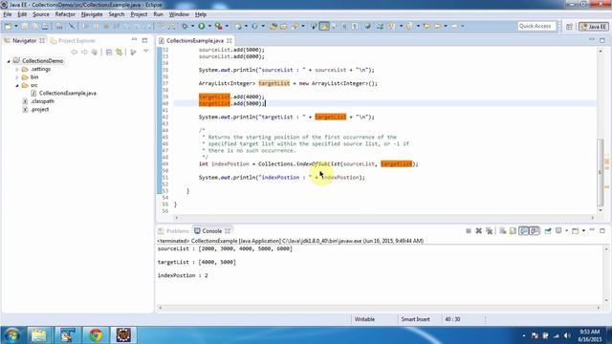Viewport: 612px width, 344px height.
Task: Open the Navigate menu
Action: (92, 14)
